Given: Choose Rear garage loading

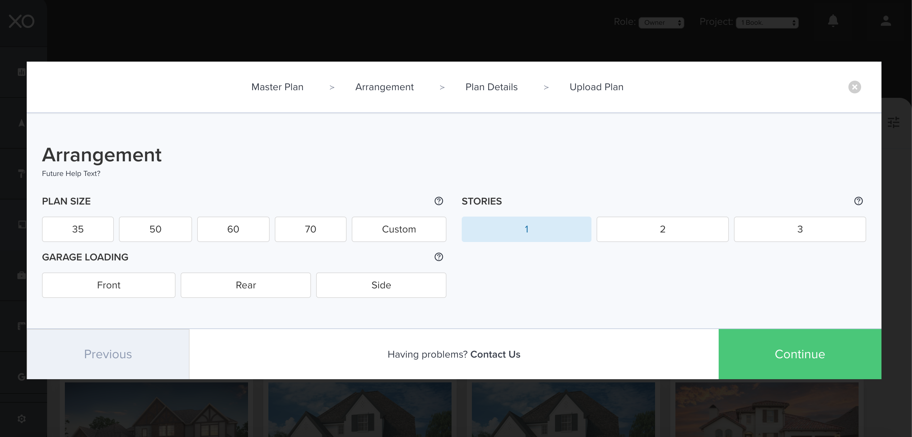Looking at the screenshot, I should coord(245,285).
